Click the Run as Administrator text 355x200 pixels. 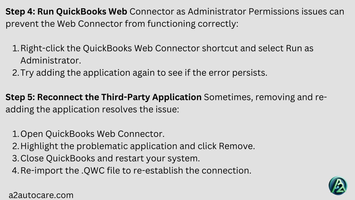pos(167,54)
